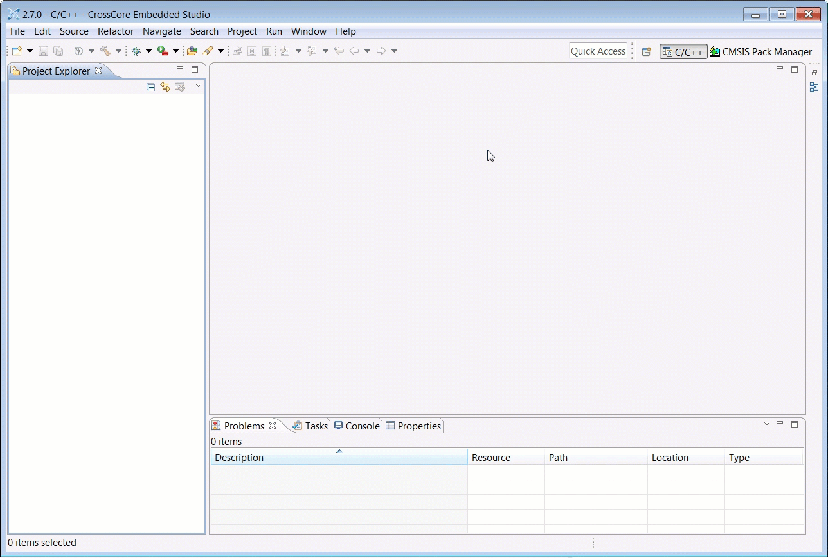Click the New wizard toolbar icon
The height and width of the screenshot is (558, 828).
click(17, 51)
